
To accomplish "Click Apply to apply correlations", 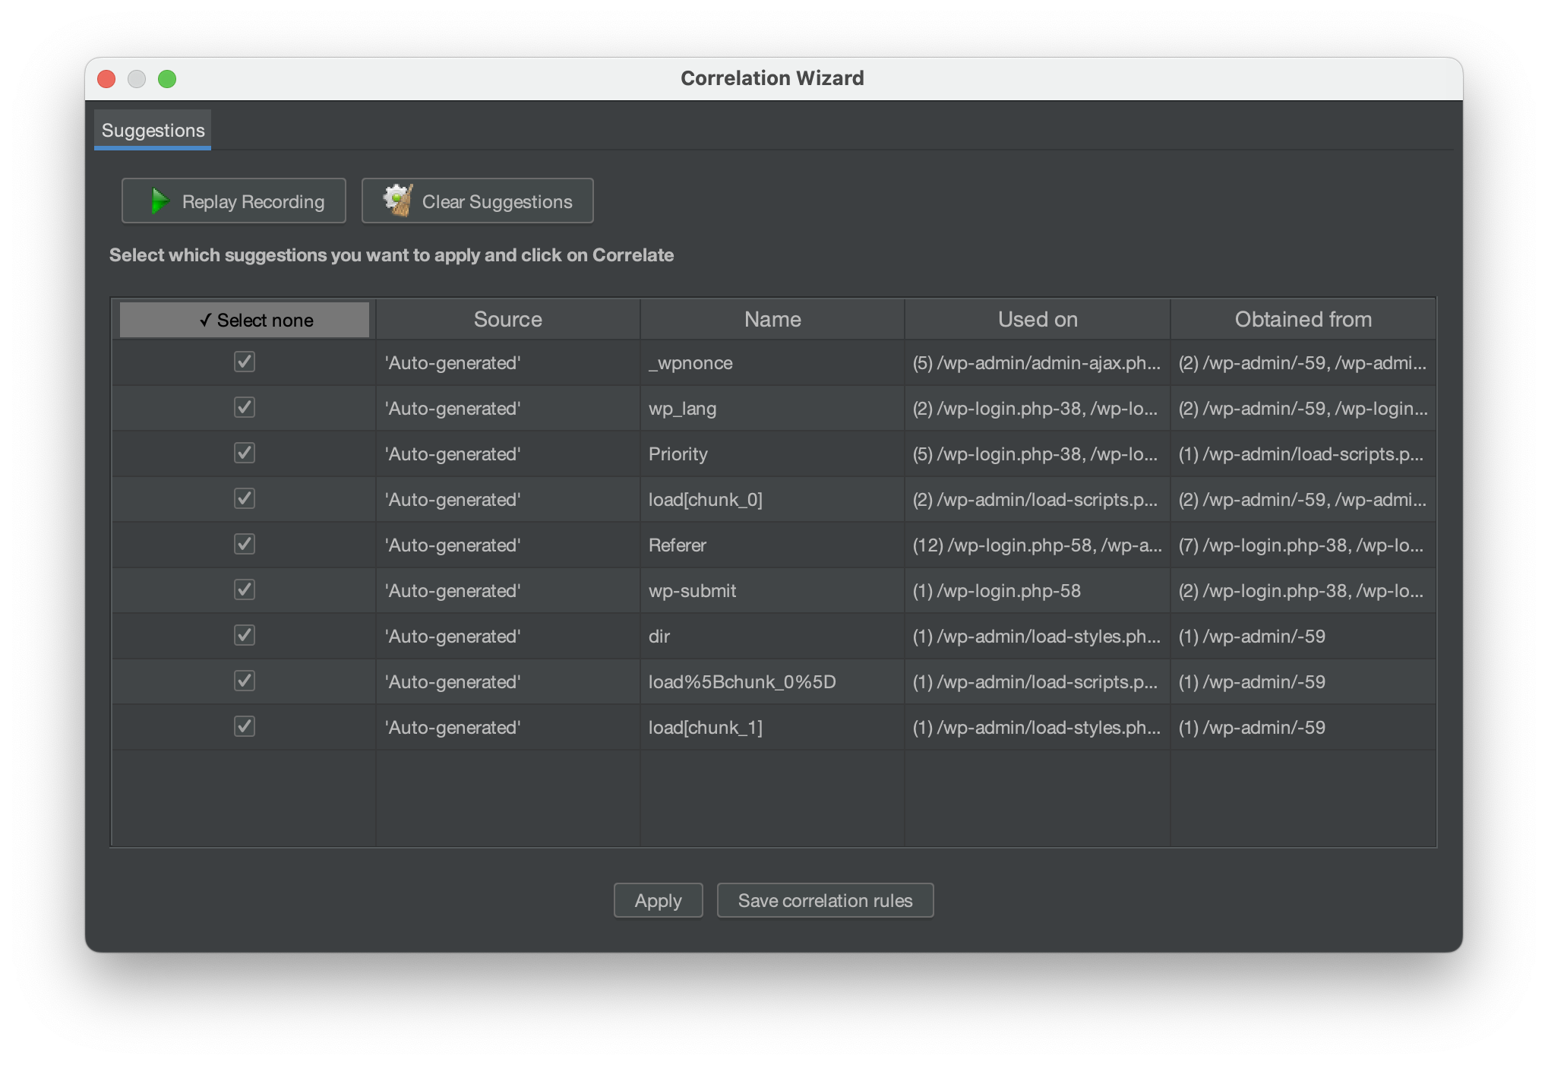I will pos(658,902).
